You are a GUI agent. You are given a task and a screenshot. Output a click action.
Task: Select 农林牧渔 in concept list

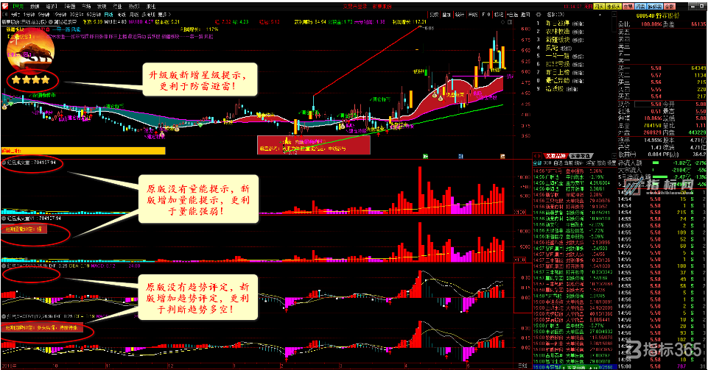pyautogui.click(x=558, y=32)
